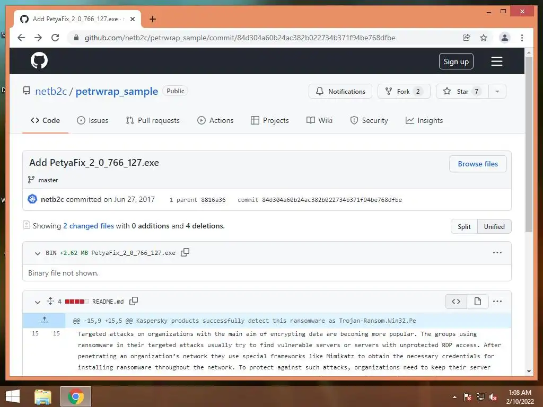Open netb2c author link in commit line

coord(52,199)
